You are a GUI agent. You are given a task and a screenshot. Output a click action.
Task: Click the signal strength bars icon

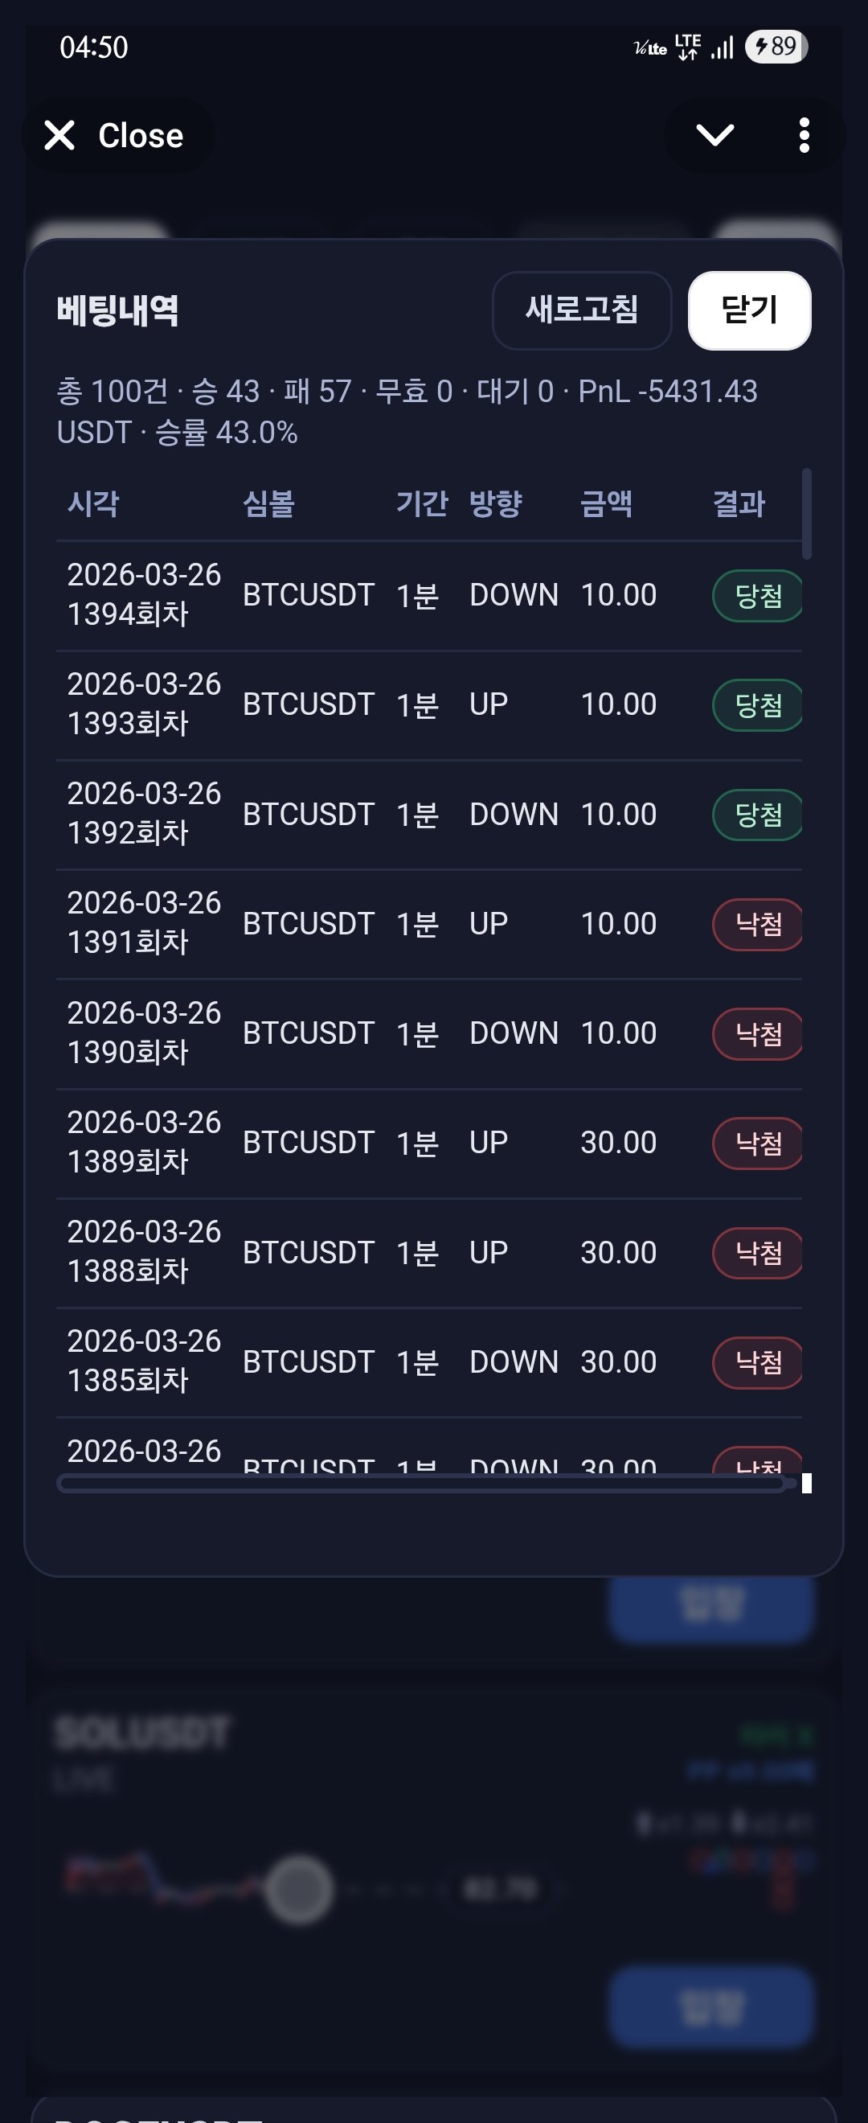[723, 47]
